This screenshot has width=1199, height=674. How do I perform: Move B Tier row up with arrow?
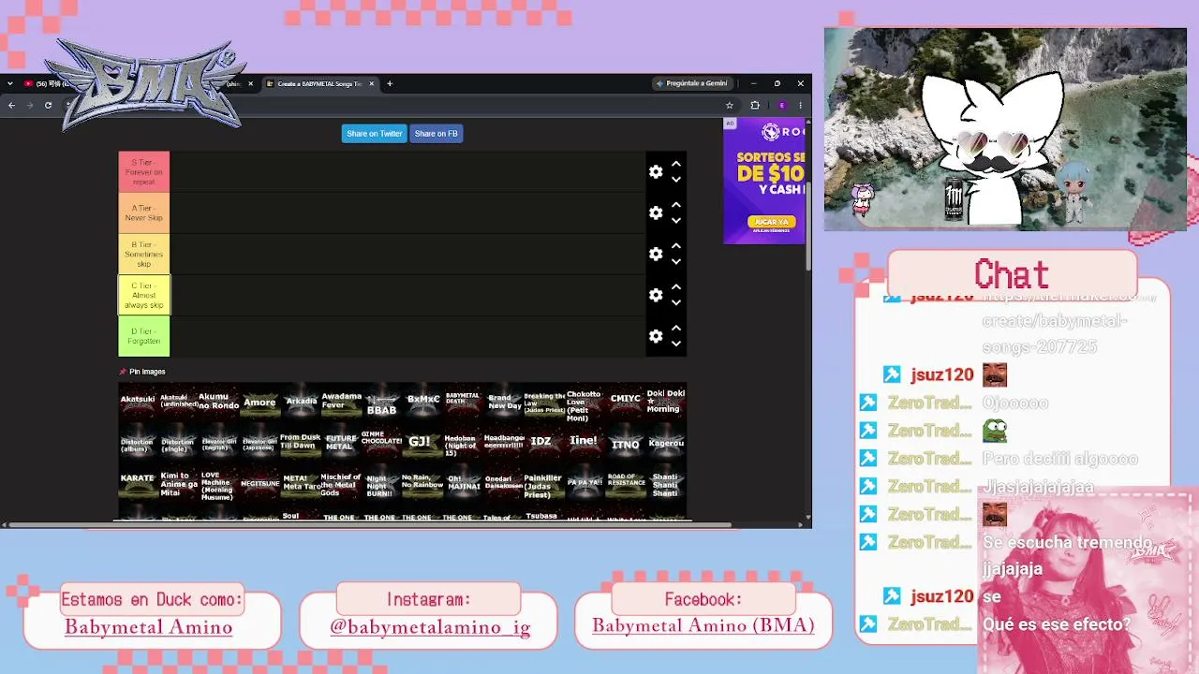click(675, 246)
